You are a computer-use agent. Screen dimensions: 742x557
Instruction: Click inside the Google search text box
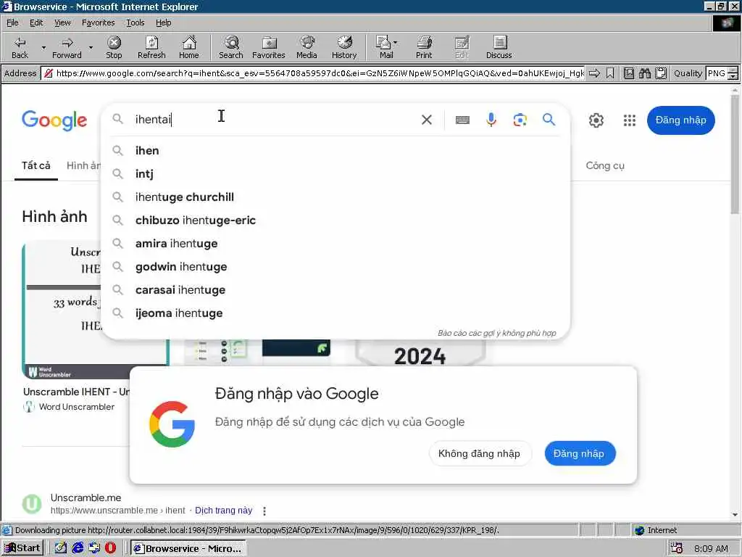click(272, 120)
